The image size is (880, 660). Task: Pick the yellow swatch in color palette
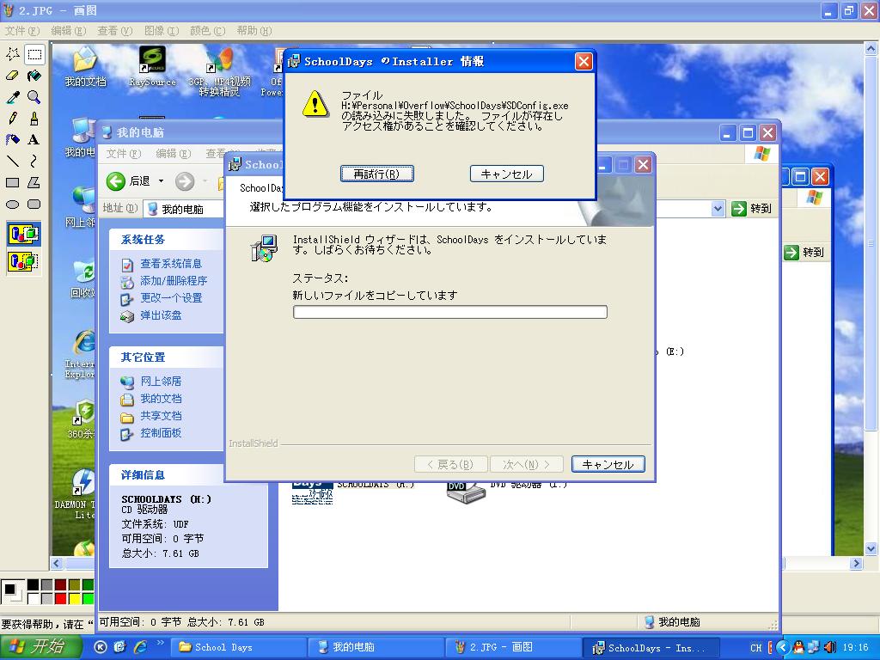coord(74,598)
